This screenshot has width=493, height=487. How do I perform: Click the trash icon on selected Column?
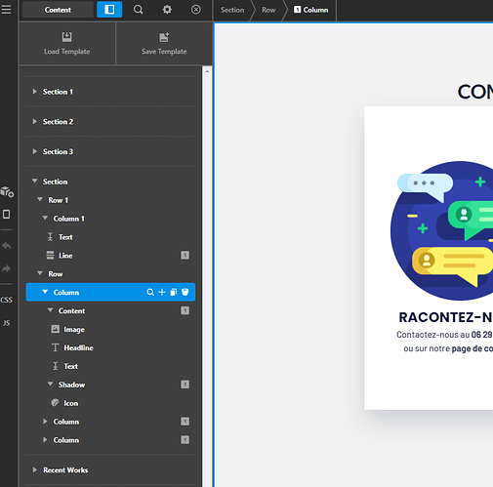point(185,292)
